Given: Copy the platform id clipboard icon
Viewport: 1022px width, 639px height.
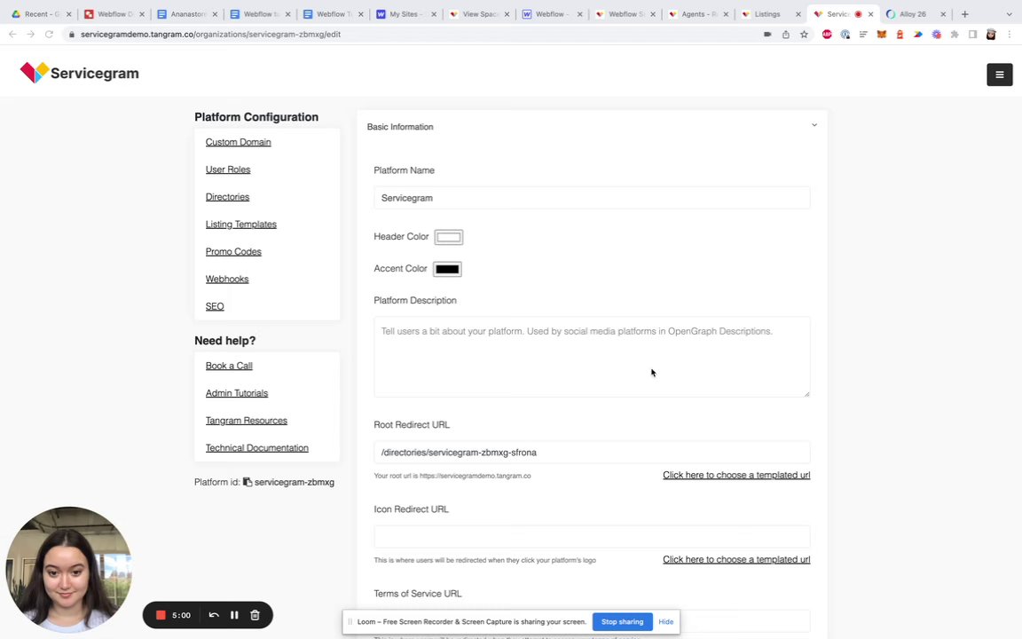Looking at the screenshot, I should point(248,482).
